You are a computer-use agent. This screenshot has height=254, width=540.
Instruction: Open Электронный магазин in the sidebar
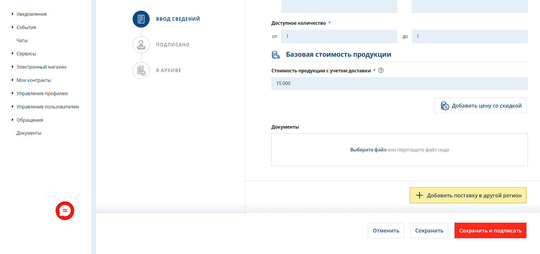click(x=41, y=67)
